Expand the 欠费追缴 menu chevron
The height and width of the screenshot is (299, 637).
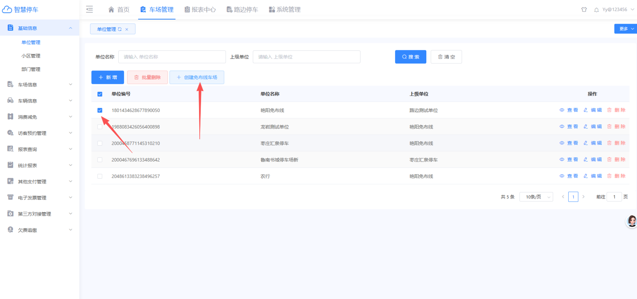point(70,230)
